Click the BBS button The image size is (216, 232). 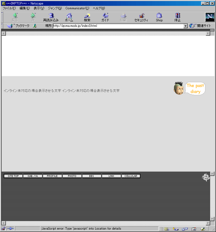click(x=92, y=176)
